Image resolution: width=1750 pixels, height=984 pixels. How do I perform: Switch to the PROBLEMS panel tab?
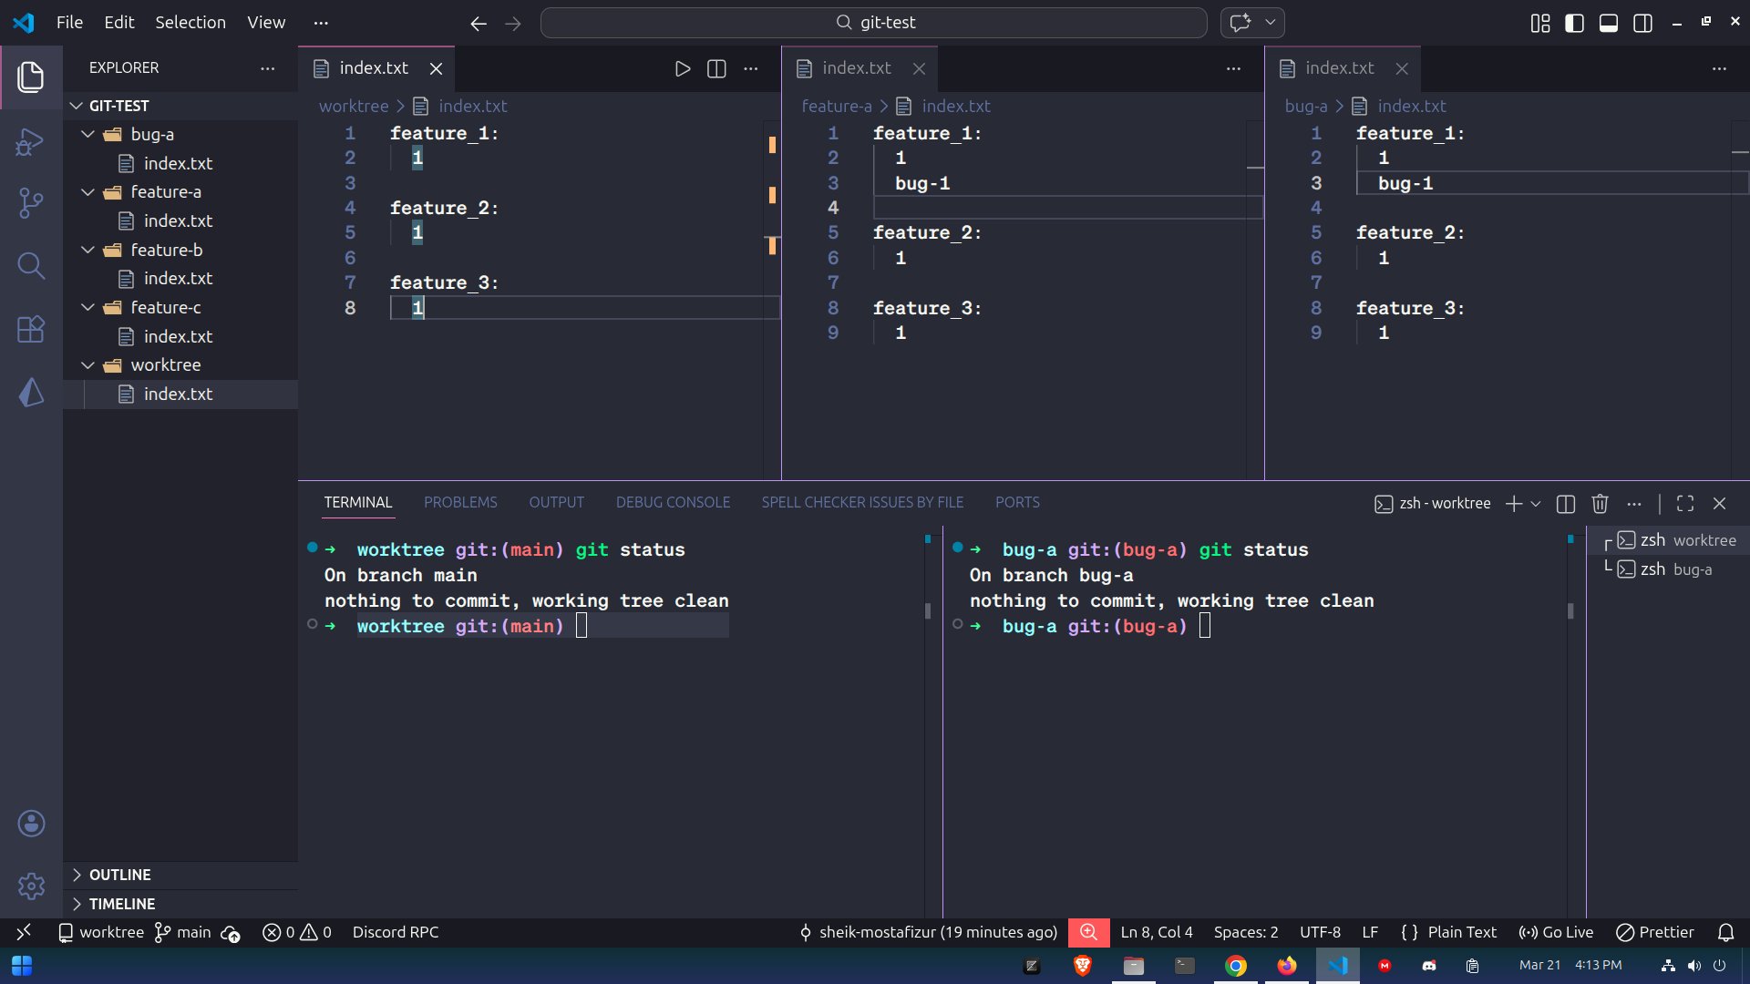(x=460, y=502)
